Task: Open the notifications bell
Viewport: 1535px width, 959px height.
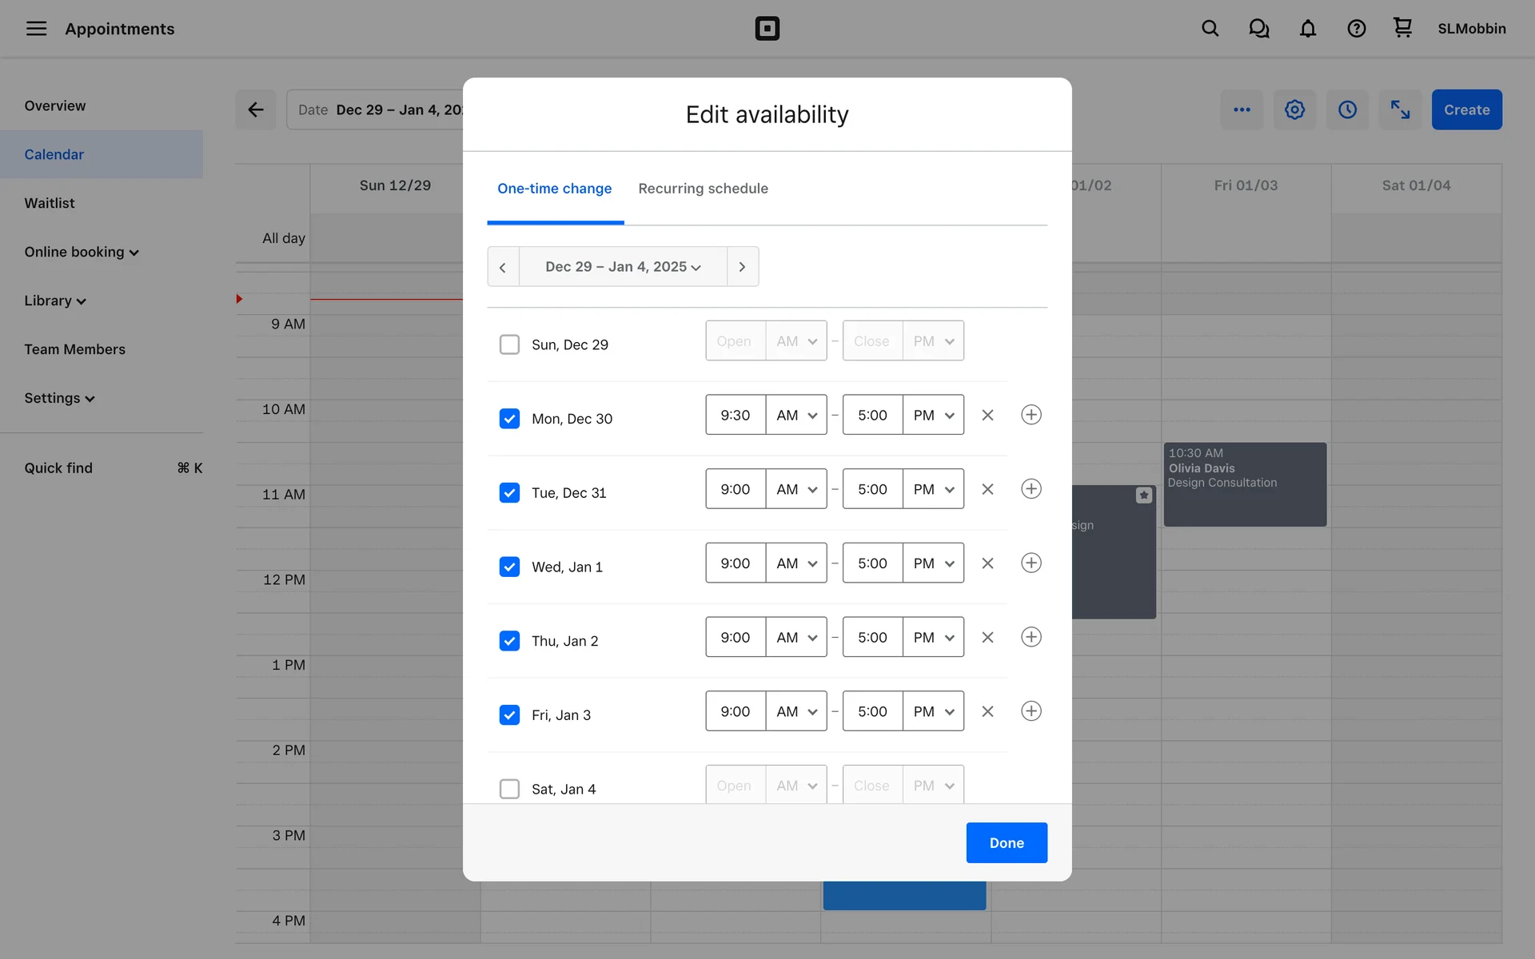Action: [1307, 29]
